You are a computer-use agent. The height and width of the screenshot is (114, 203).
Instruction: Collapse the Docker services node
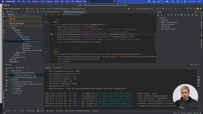(x=10, y=79)
